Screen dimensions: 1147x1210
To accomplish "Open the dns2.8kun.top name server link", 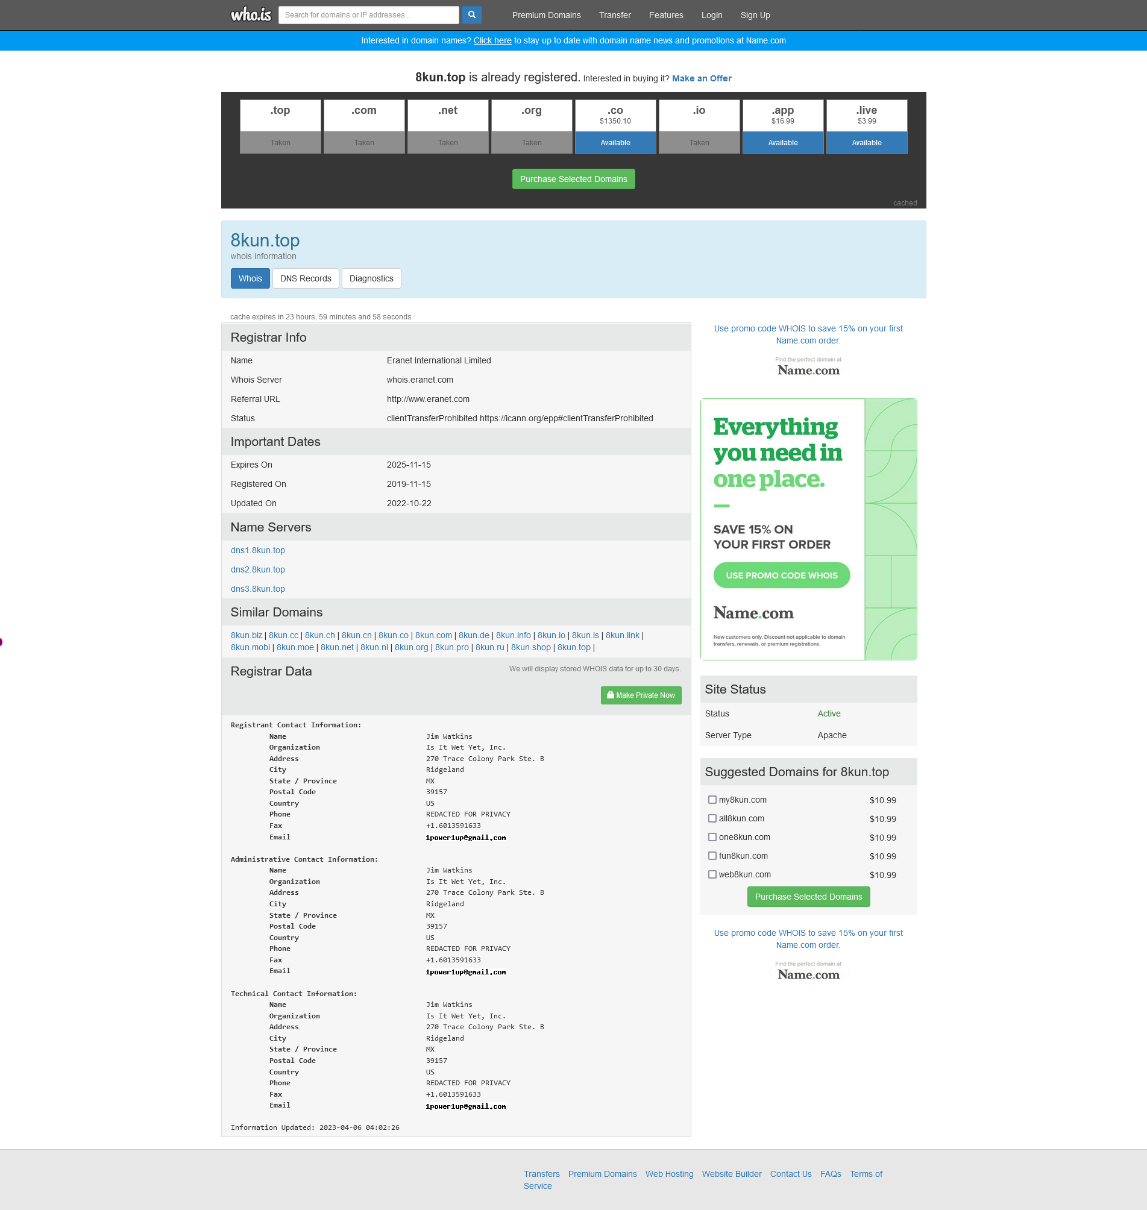I will point(257,569).
